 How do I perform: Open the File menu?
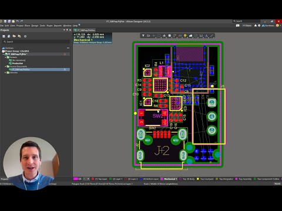(2, 26)
